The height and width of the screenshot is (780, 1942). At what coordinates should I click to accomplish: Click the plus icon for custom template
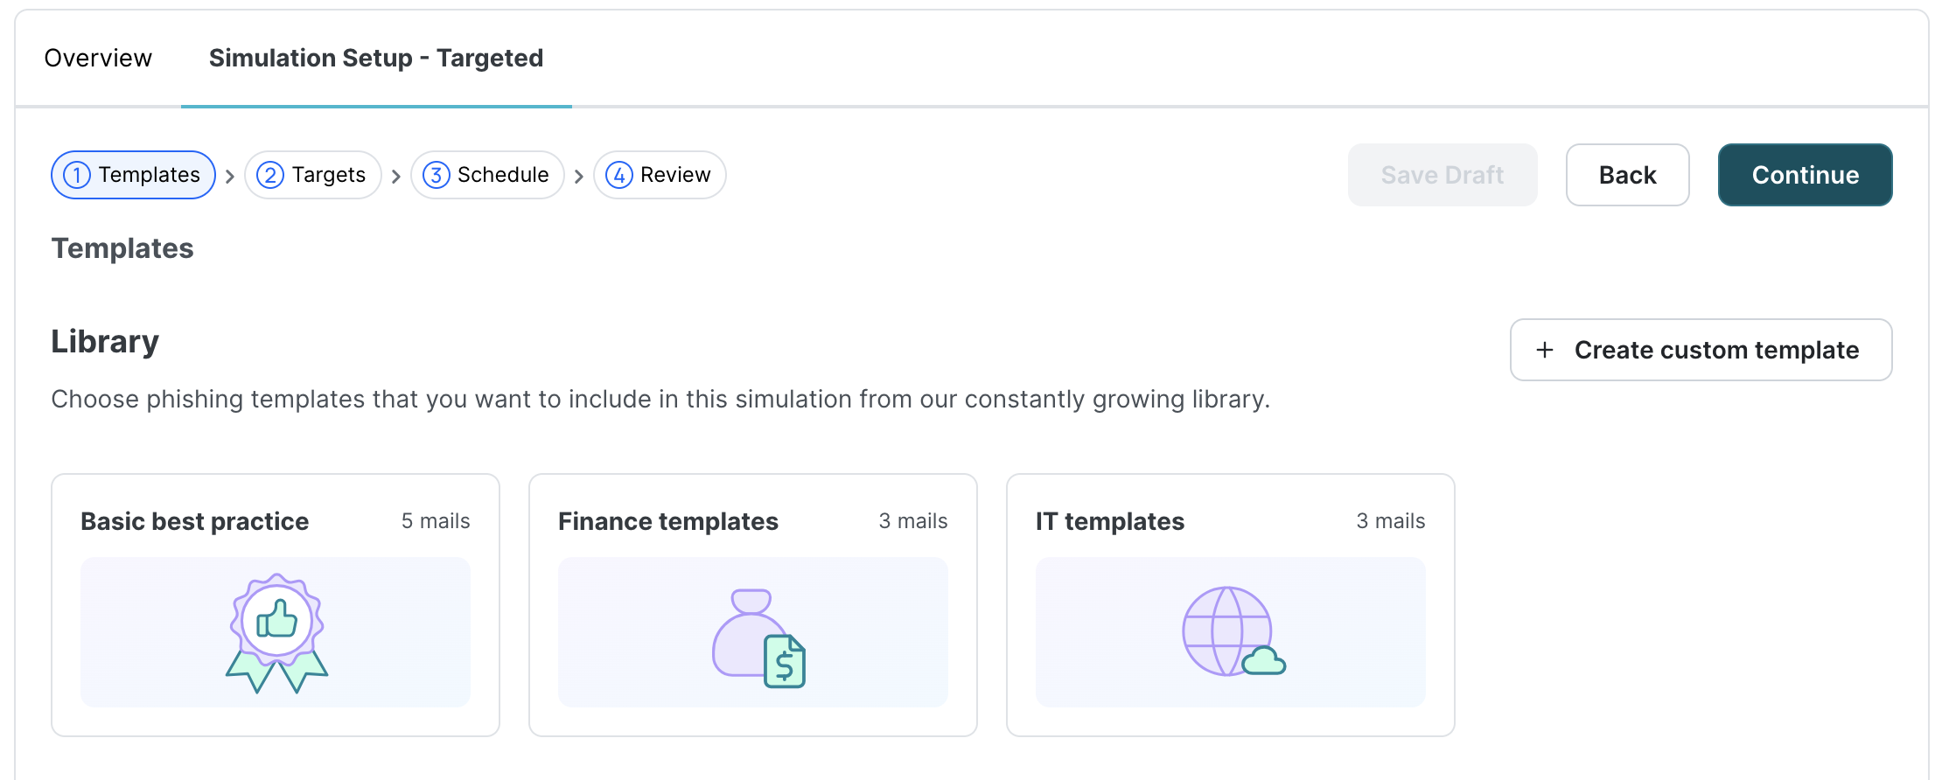[x=1545, y=350]
